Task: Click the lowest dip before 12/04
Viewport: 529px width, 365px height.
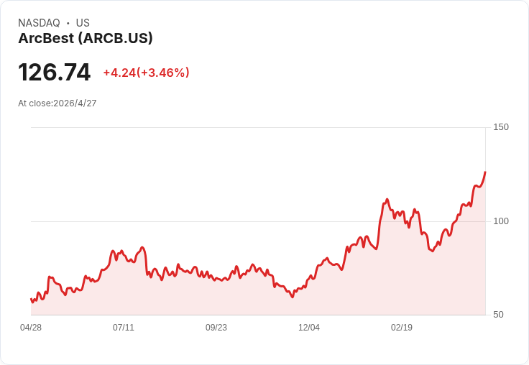Action: coord(293,297)
